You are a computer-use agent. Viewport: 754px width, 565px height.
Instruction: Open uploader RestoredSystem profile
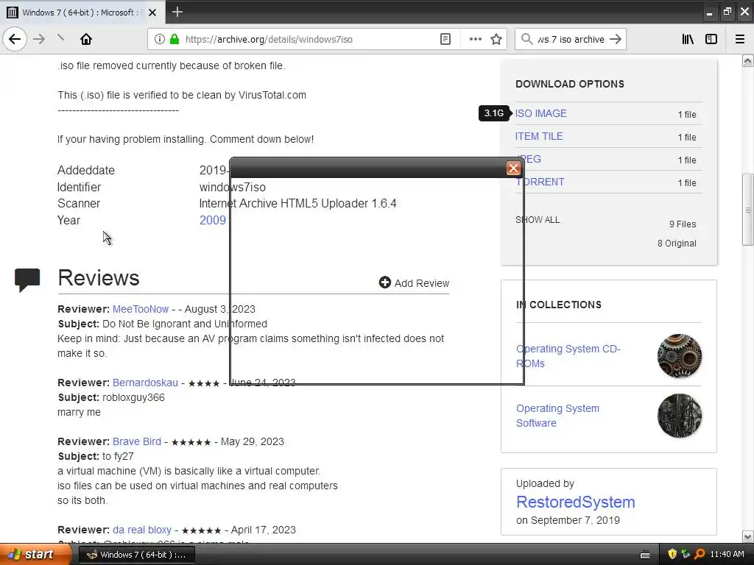[576, 502]
